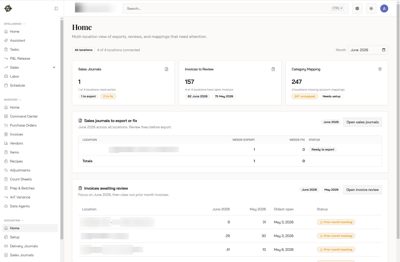
Task: Click the sidebar vertical scrollbar
Action: (62, 130)
